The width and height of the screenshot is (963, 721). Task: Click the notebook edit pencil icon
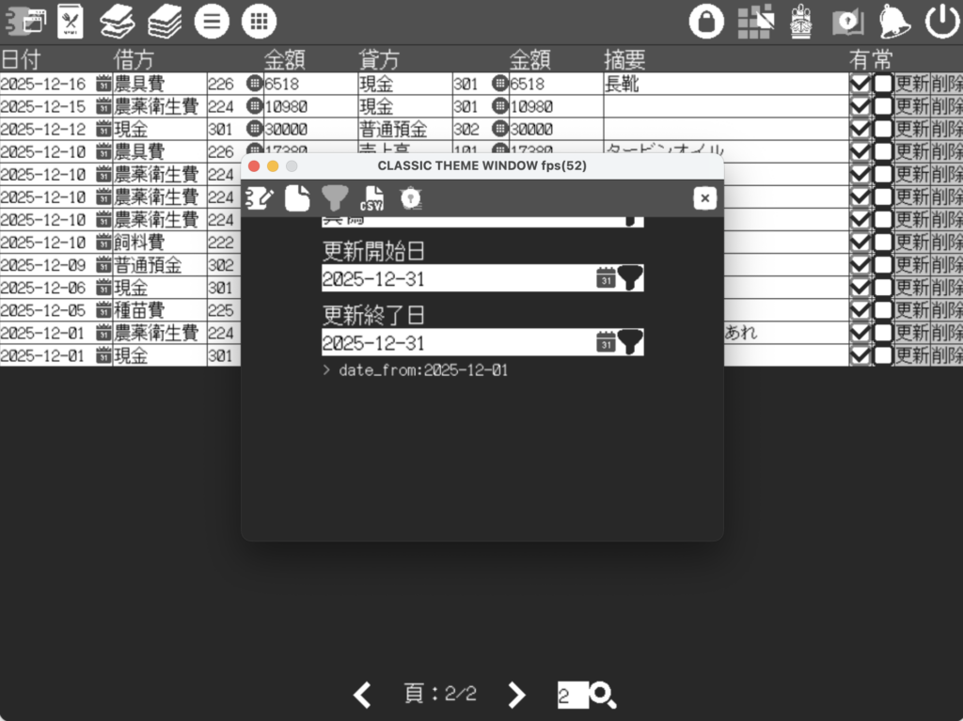coord(259,197)
